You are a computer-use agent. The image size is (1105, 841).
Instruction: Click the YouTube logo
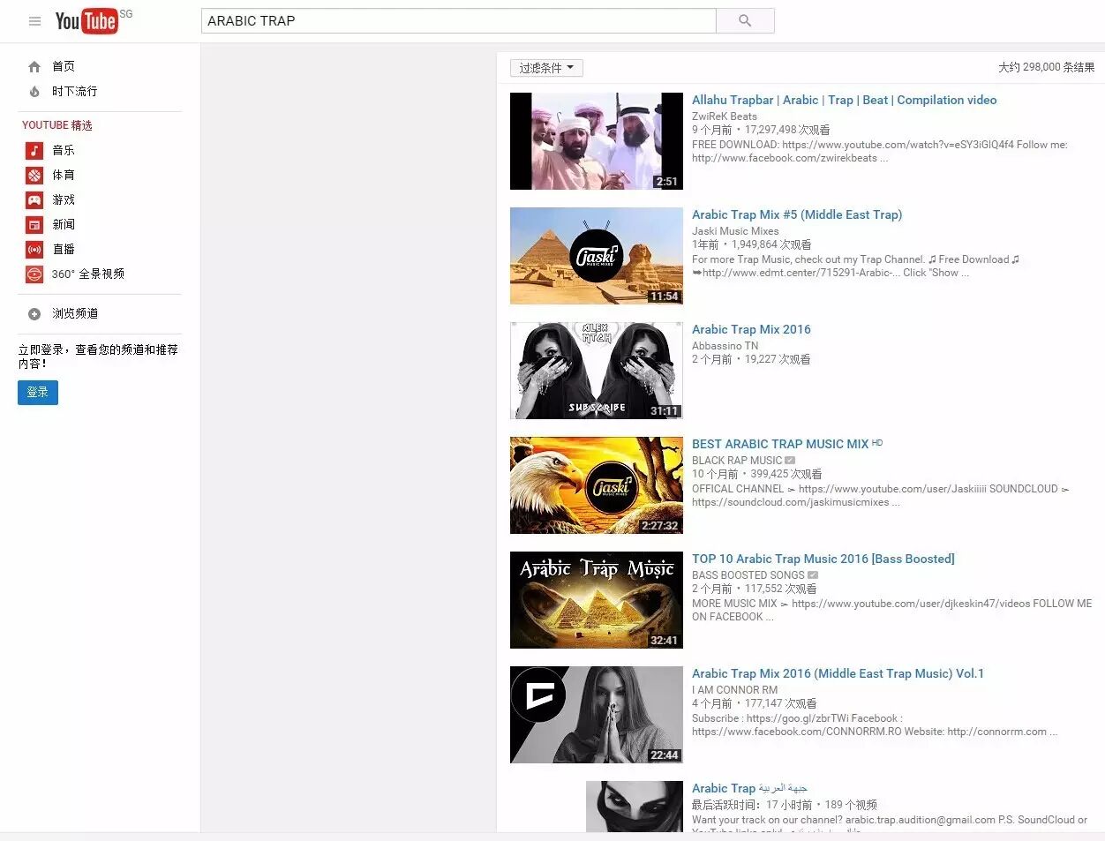[86, 21]
